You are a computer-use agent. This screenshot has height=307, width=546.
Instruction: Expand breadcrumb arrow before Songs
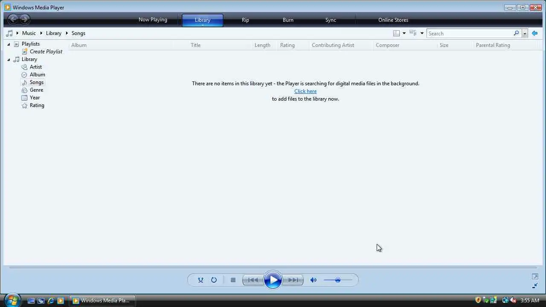click(x=67, y=33)
